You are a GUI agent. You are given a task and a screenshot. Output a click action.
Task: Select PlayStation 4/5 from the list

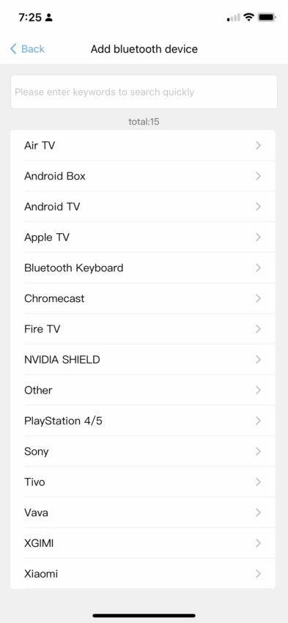click(143, 421)
